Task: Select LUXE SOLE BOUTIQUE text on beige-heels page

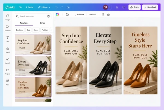Action: 71,52
